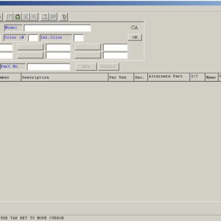Click the Memo column header
Image resolution: width=221 pixels, height=221 pixels.
[x=212, y=77]
